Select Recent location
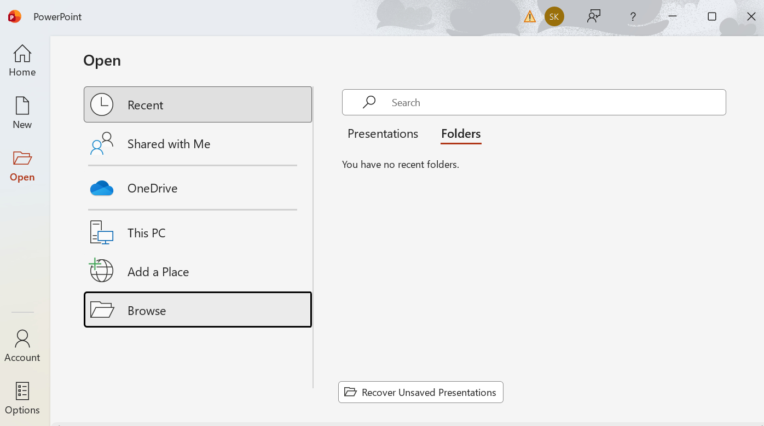Viewport: 764px width, 426px height. pyautogui.click(x=198, y=104)
